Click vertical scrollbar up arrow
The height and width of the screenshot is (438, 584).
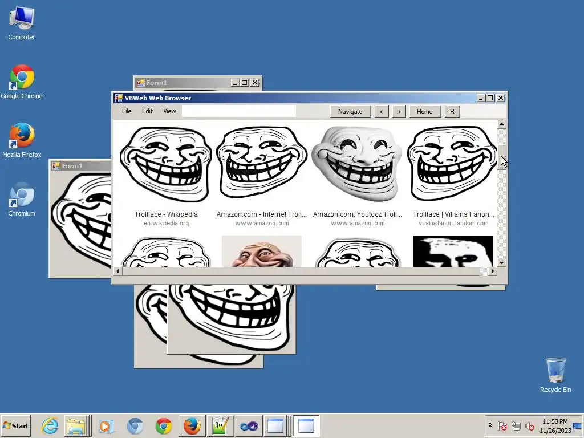pos(502,124)
